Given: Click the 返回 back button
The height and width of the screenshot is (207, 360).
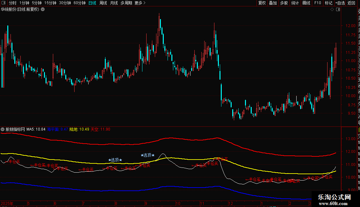Looking at the screenshot, I should 351,3.
